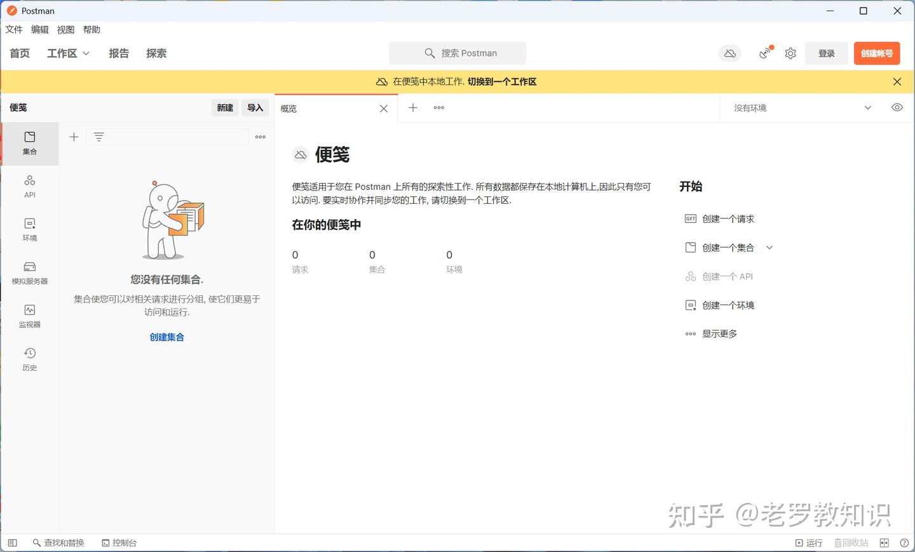Open the 控制台 console in status bar
This screenshot has width=915, height=552.
(x=119, y=542)
